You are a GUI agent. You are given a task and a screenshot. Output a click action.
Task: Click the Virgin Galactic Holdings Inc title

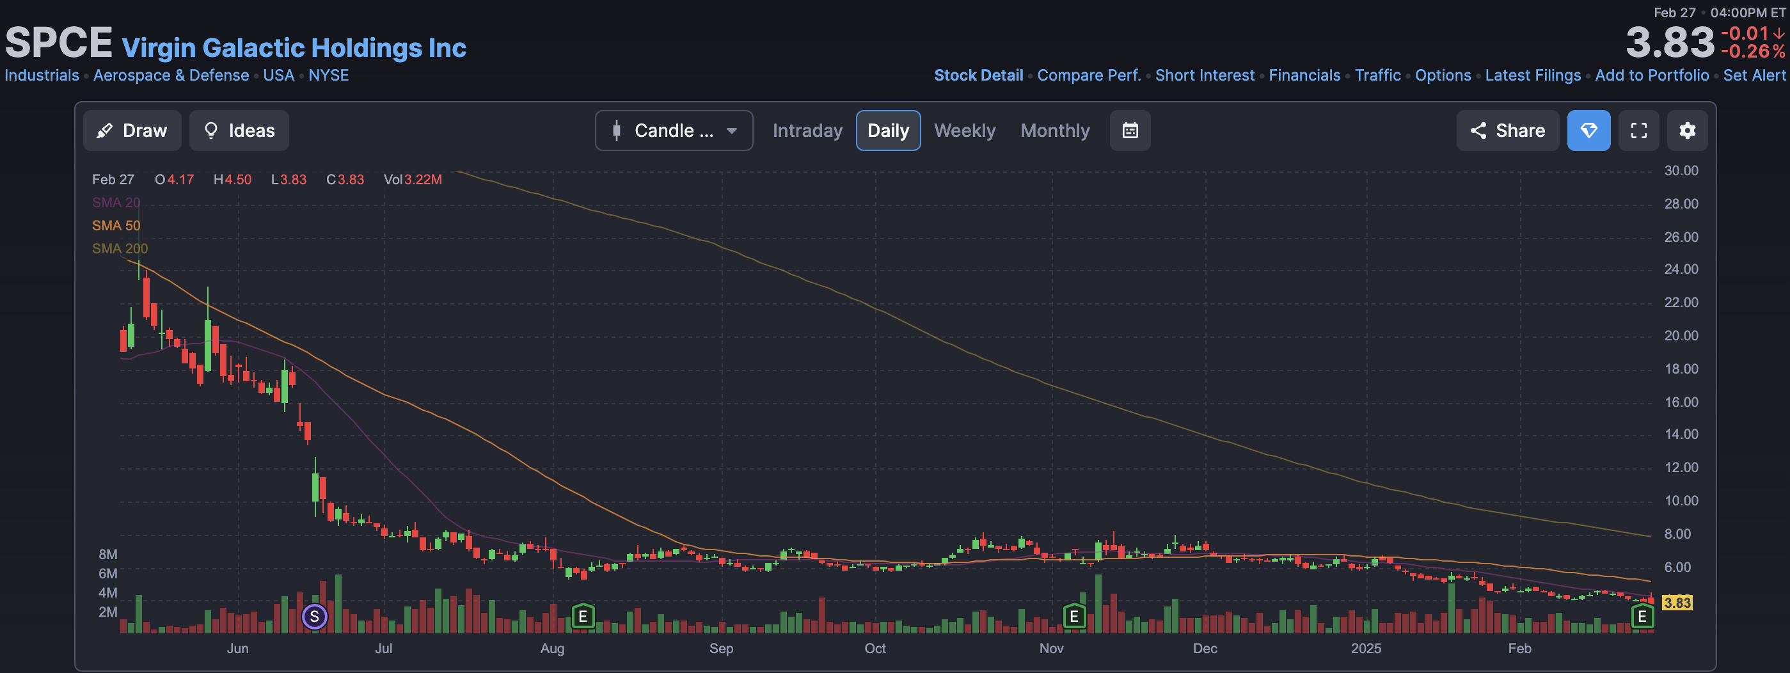(x=294, y=47)
